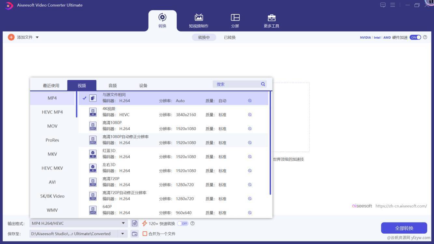Click the hardware acceleration help icon
434x244 pixels.
click(425, 37)
